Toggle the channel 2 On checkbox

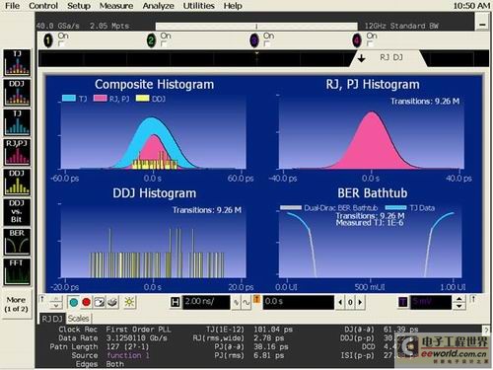click(x=164, y=43)
